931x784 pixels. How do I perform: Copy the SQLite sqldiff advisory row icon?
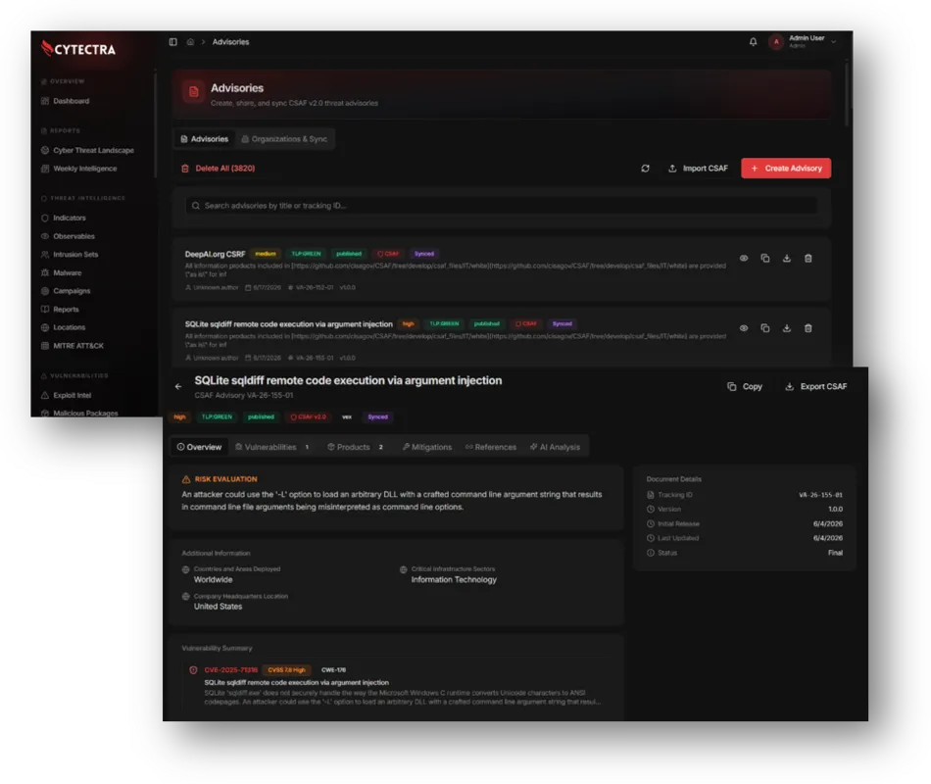pos(764,328)
